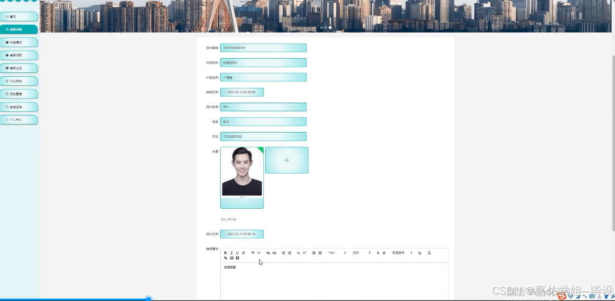The image size is (615, 301).
Task: Click the 手机 field showing 13700000000
Action: click(x=263, y=136)
